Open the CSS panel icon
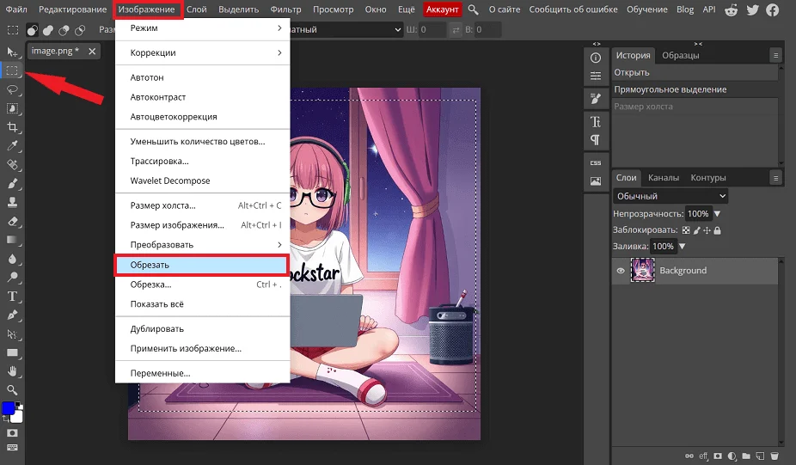Viewport: 796px width, 465px height. [595, 162]
